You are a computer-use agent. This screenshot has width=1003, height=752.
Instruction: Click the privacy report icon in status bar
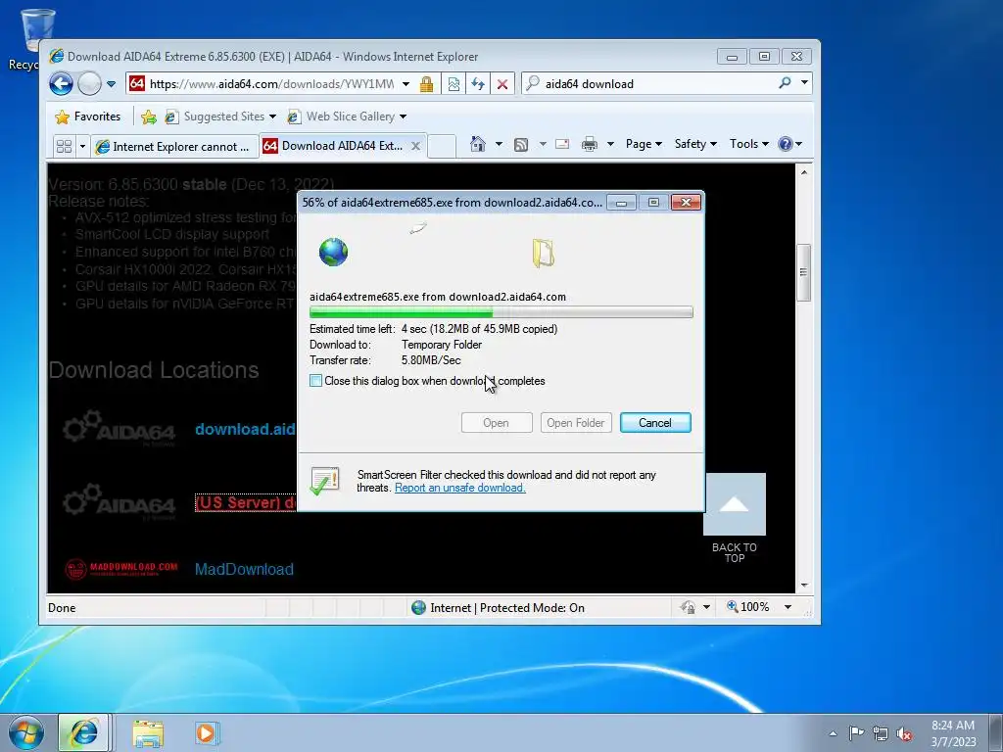[688, 607]
